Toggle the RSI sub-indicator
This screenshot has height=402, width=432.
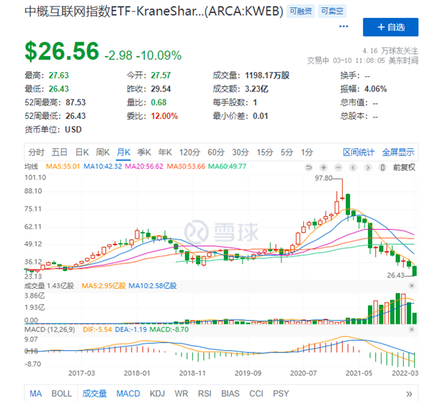204,394
